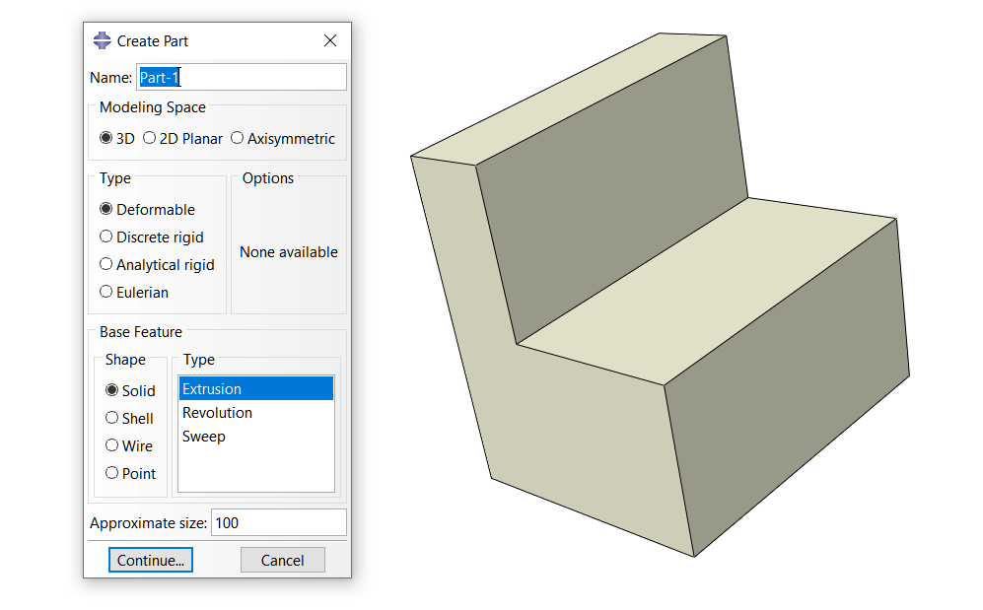
Task: Select the Solid base feature shape
Action: click(112, 390)
